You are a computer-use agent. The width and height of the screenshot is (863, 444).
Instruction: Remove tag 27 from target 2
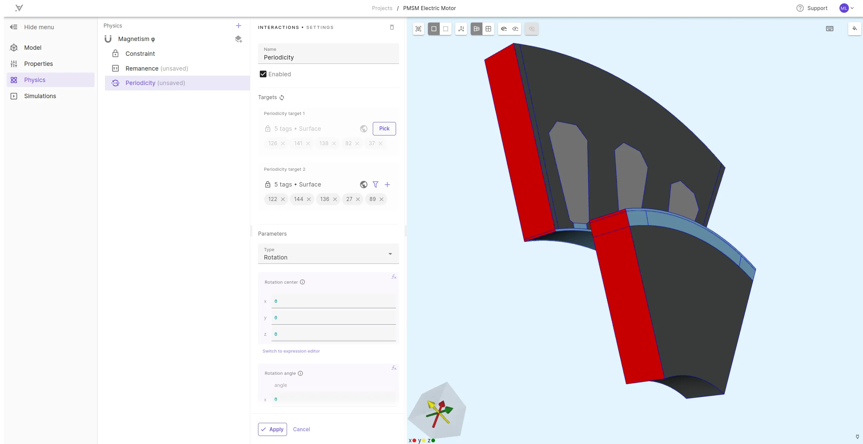pos(358,199)
